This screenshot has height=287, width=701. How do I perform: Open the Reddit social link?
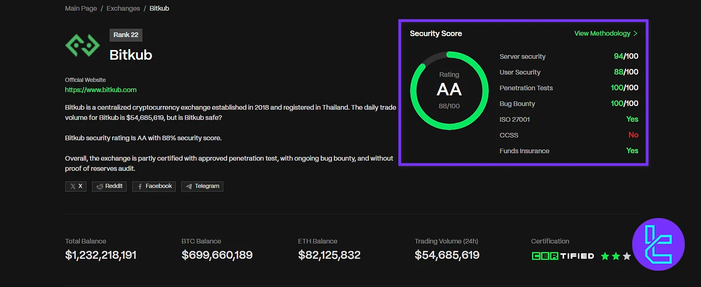coord(109,186)
